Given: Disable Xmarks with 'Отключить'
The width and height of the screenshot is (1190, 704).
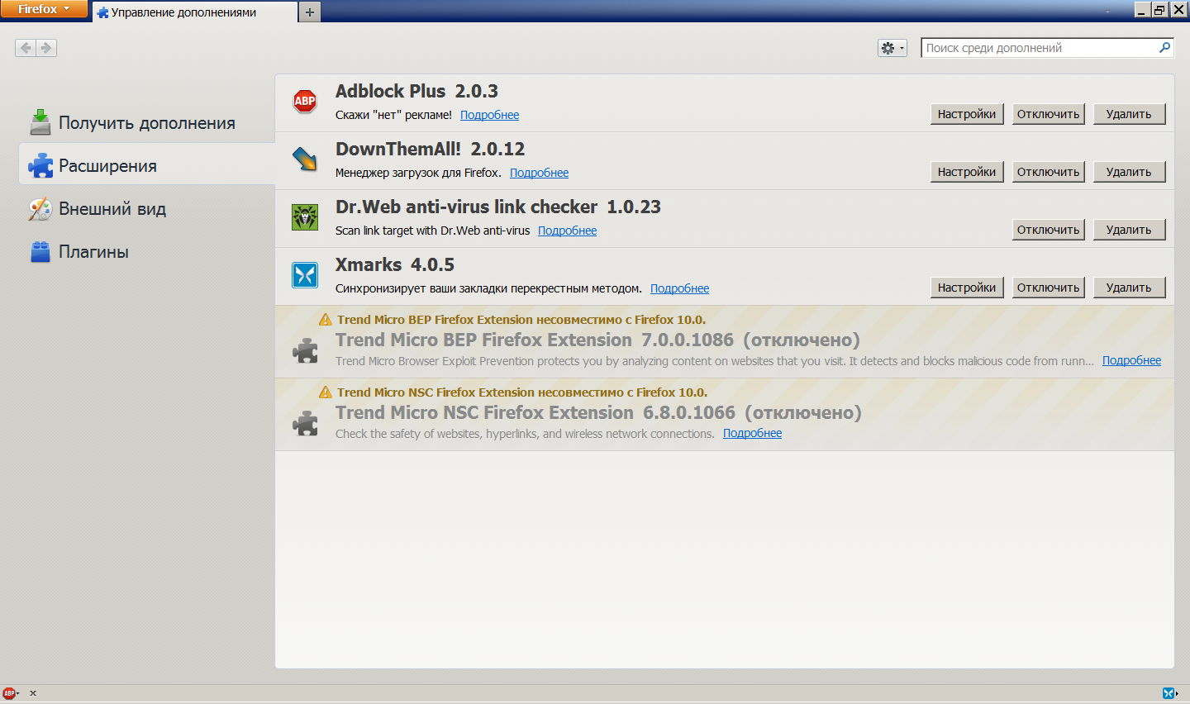Looking at the screenshot, I should [x=1048, y=288].
